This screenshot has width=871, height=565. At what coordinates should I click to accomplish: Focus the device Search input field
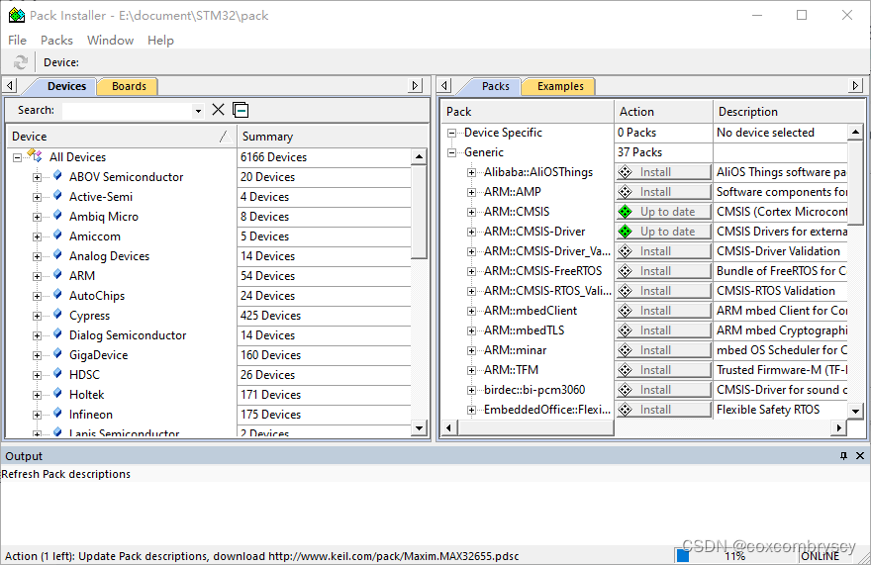point(128,110)
